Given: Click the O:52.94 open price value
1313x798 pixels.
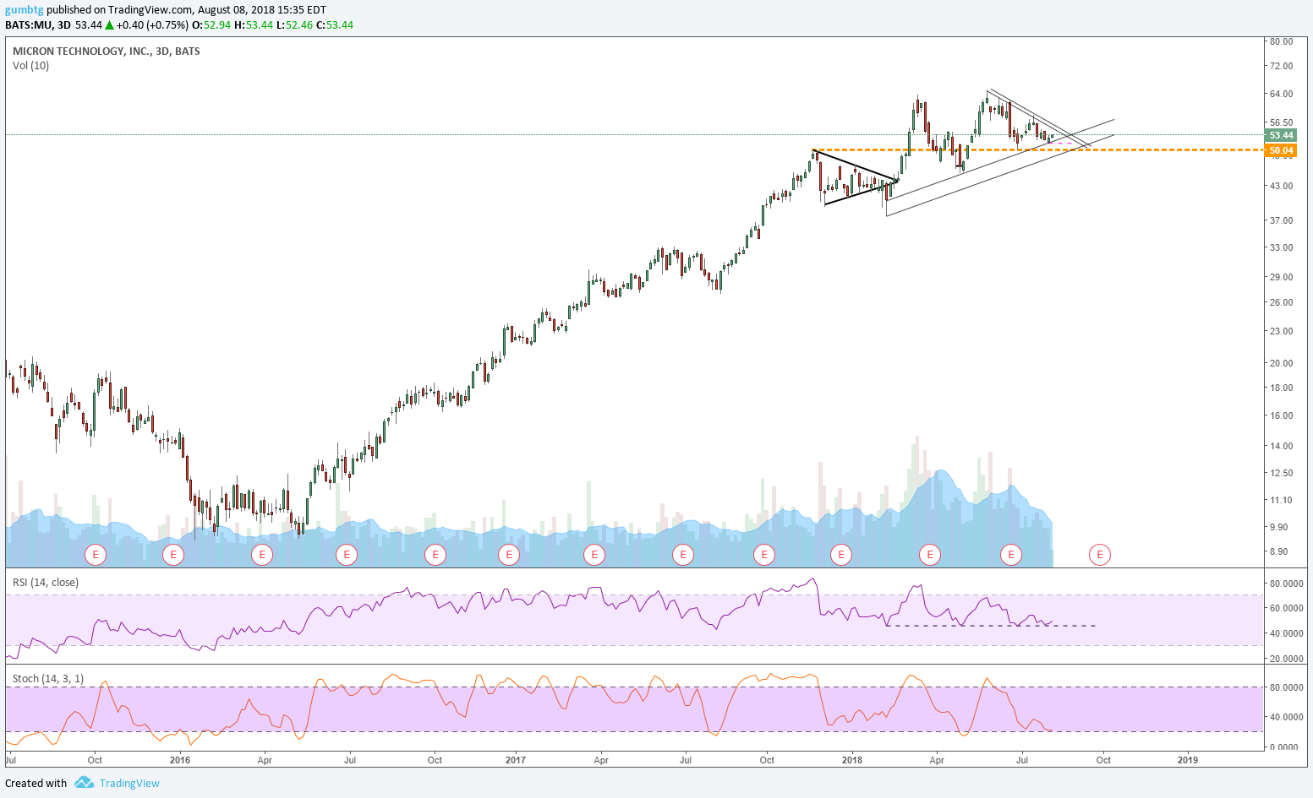Looking at the screenshot, I should [211, 25].
